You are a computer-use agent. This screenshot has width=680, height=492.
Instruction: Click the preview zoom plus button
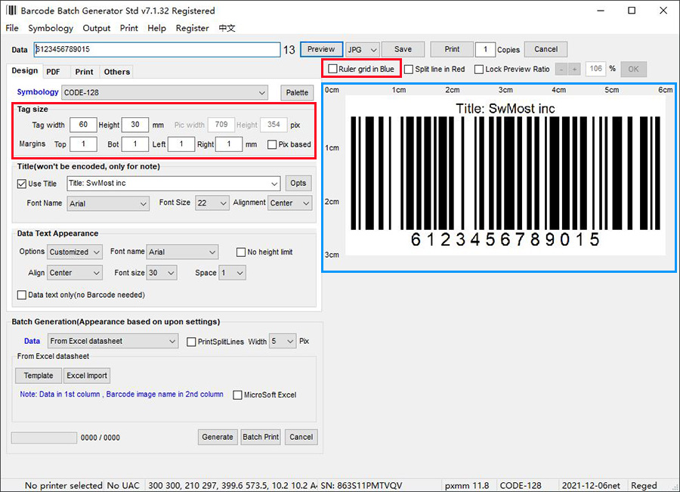tap(575, 70)
